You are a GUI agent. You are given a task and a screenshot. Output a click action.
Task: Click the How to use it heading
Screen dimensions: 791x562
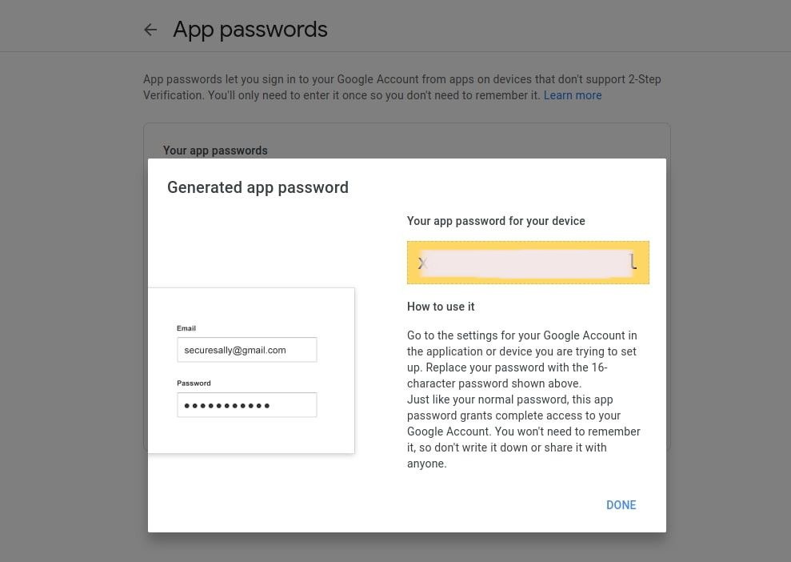pos(441,307)
